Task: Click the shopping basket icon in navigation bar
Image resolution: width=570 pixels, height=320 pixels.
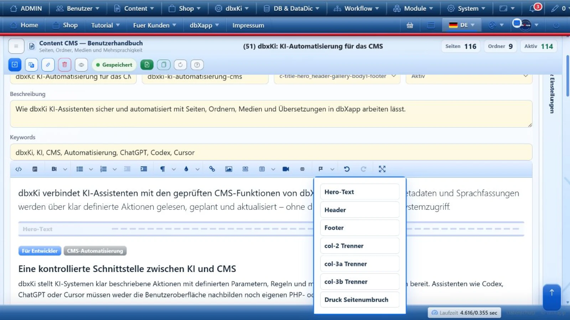Action: (410, 25)
